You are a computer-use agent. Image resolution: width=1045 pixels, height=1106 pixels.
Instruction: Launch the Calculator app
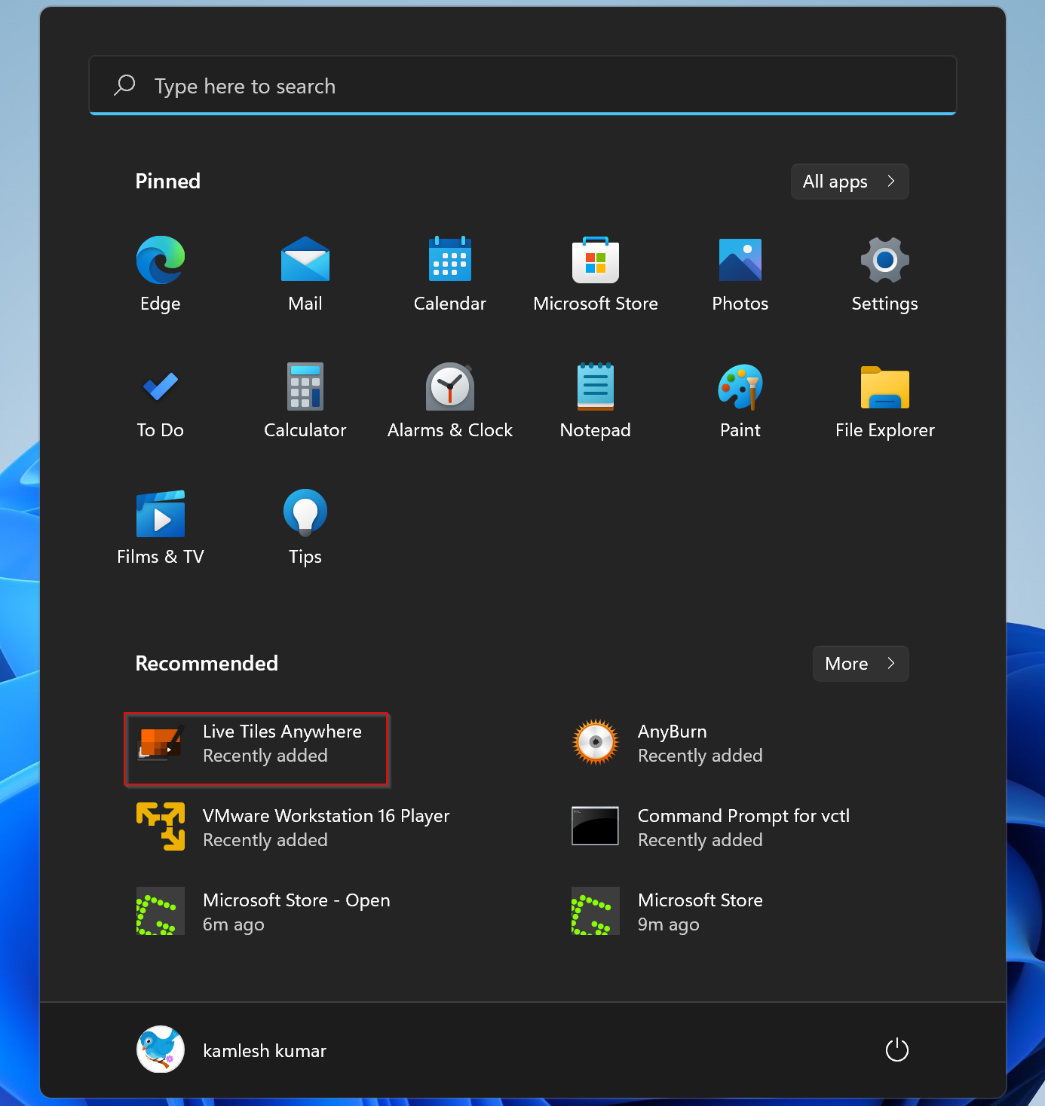[305, 400]
